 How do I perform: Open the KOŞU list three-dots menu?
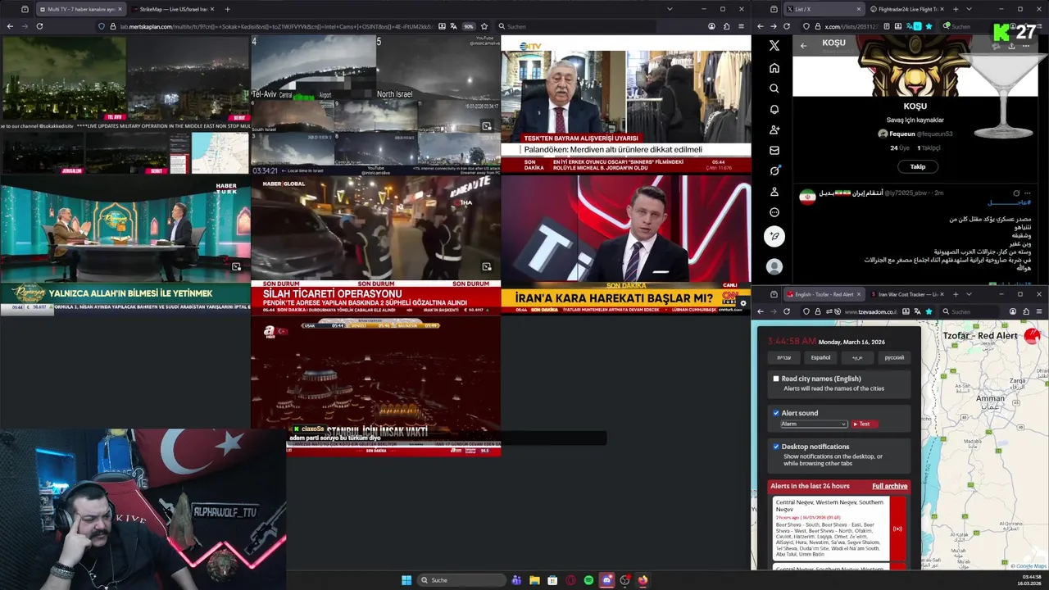pyautogui.click(x=1025, y=45)
